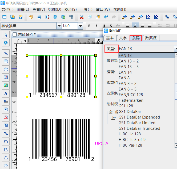Open the 编辑(E) menu
The image size is (177, 169).
coord(23,9)
